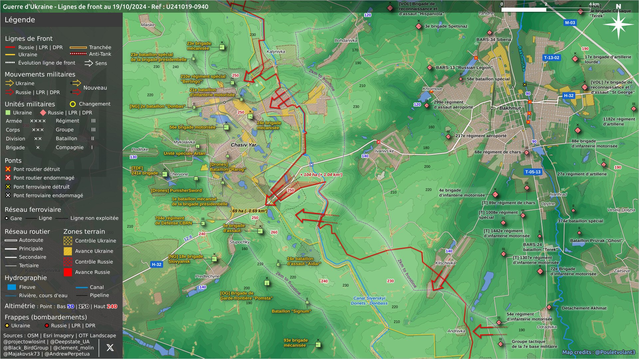Click the Bakhmut city label

pos(510,108)
